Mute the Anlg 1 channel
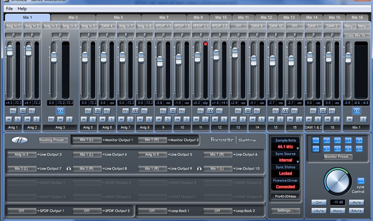 coord(9,119)
